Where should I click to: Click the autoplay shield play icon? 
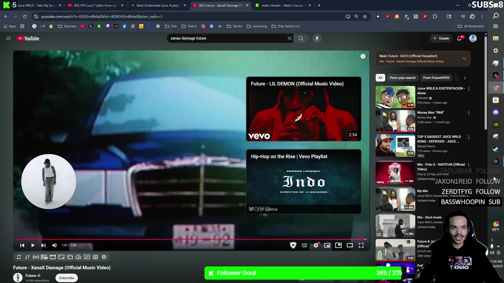[x=293, y=245]
